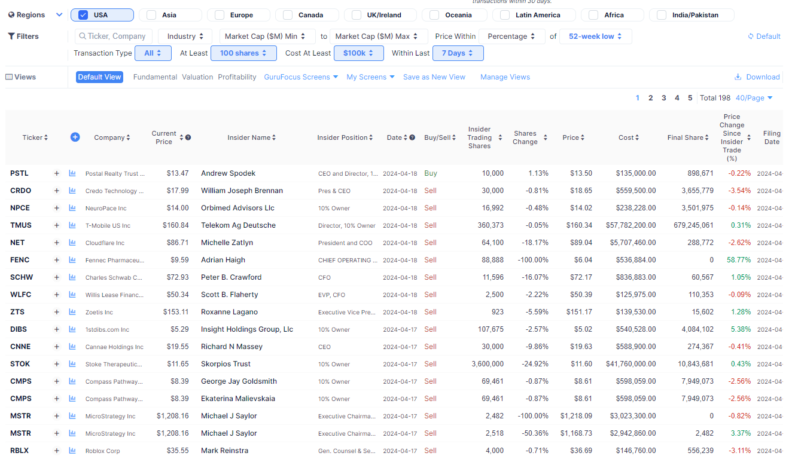Check the UK/Ireland region checkbox
Viewport: 792px width, 459px height.
pos(357,15)
